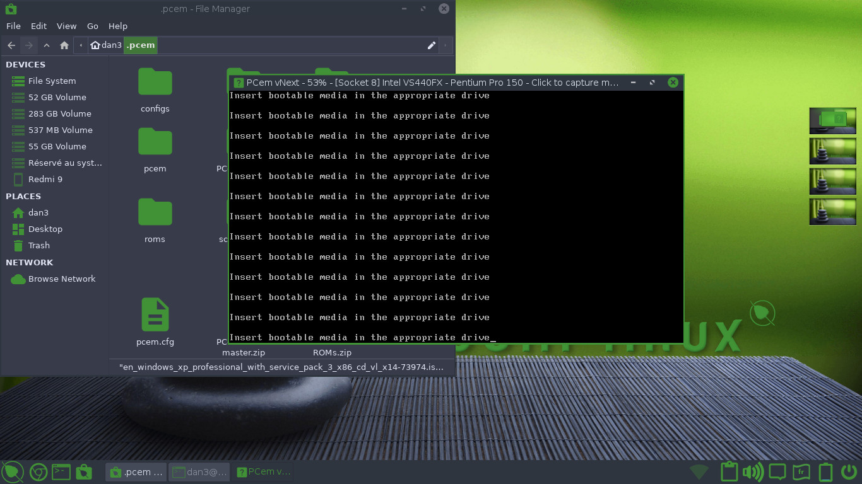Open the terminal launcher in the taskbar
Image resolution: width=862 pixels, height=484 pixels.
coord(61,471)
